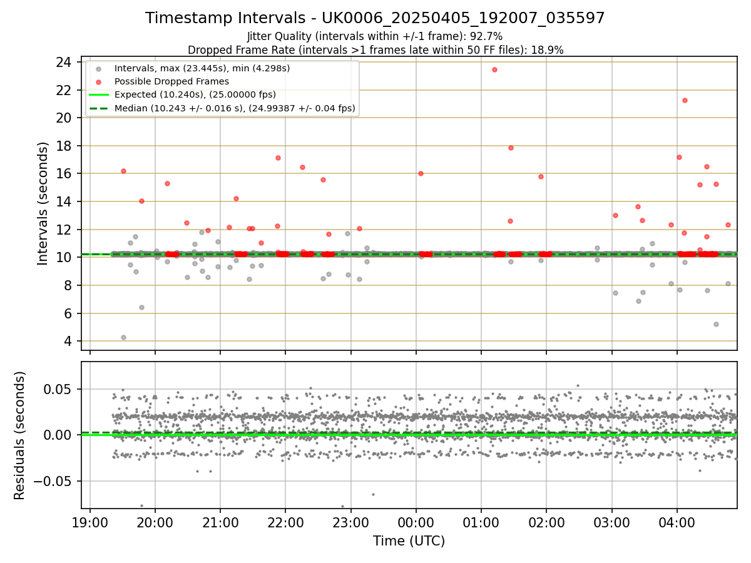Click legend entry 'Intervals, max (23.445s), min (4.298s)'

coord(202,68)
